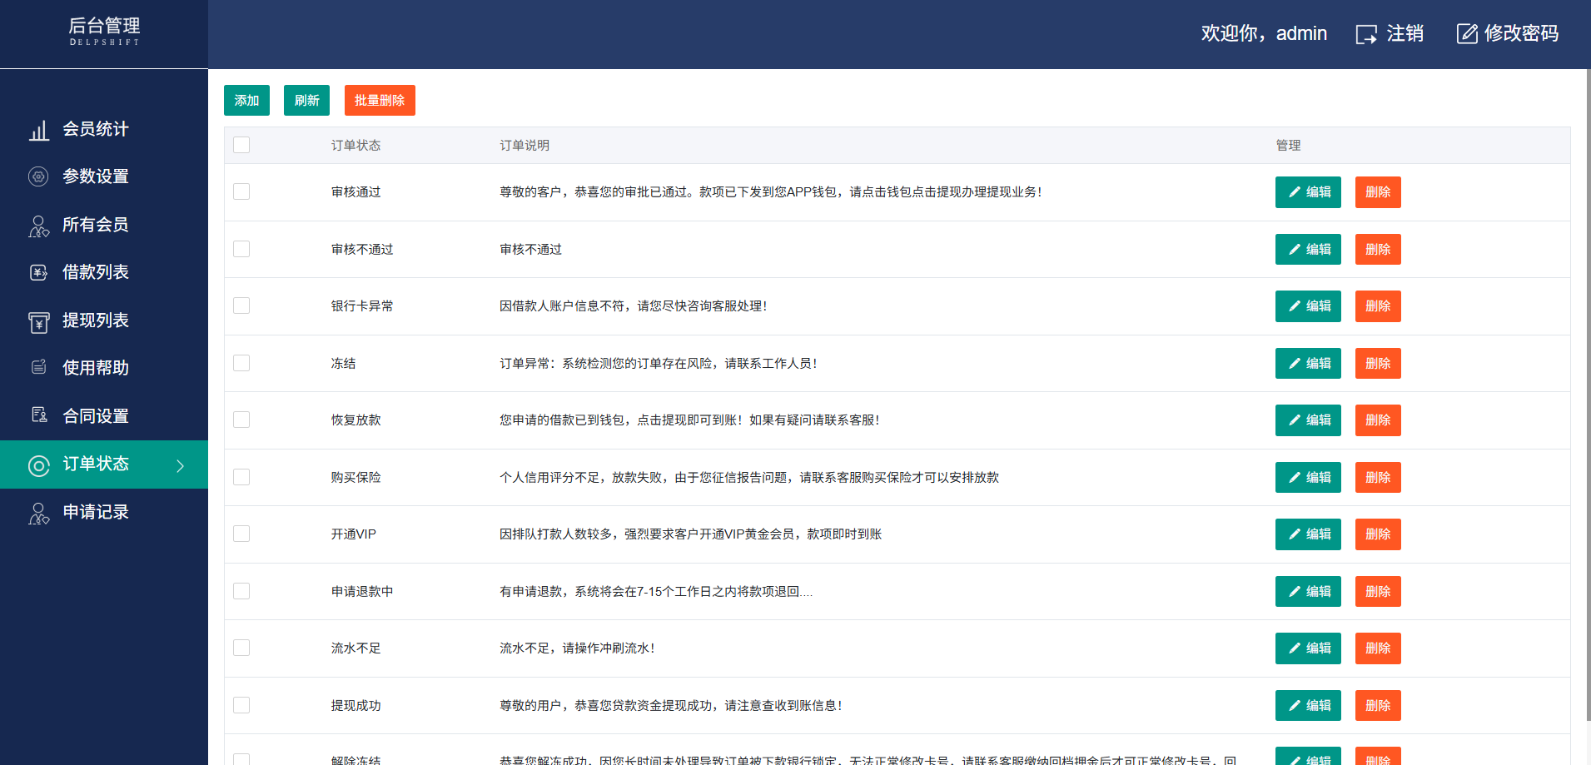This screenshot has height=765, width=1591.
Task: Click the 提现列表 yen icon
Action: (x=38, y=322)
